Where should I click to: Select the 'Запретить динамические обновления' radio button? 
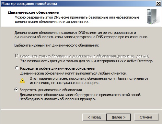click(16, 90)
